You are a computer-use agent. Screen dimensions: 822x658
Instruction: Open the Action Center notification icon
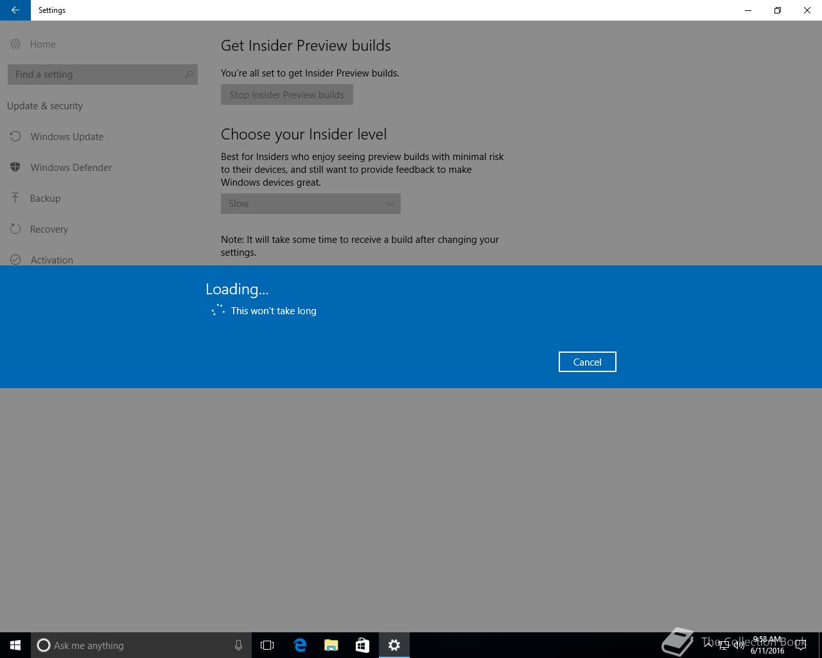[x=800, y=645]
